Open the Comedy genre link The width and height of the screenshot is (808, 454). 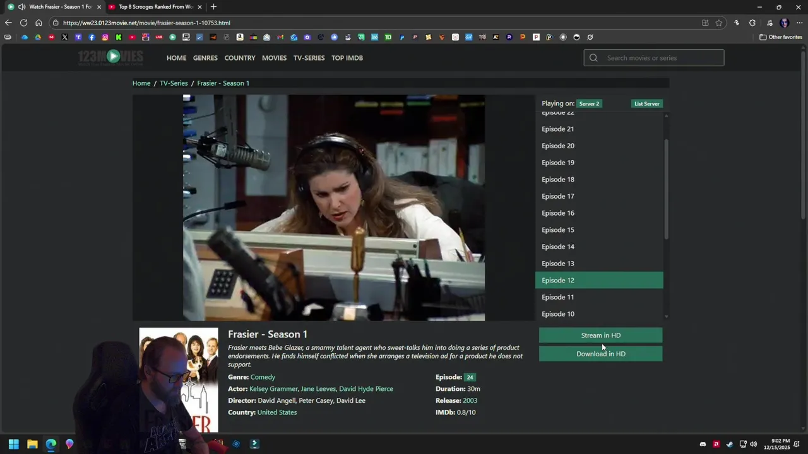(263, 377)
